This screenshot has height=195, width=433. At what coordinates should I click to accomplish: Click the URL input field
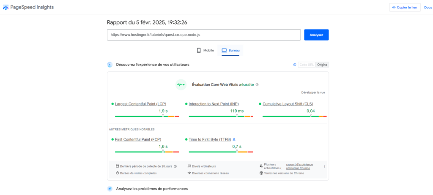pyautogui.click(x=203, y=35)
